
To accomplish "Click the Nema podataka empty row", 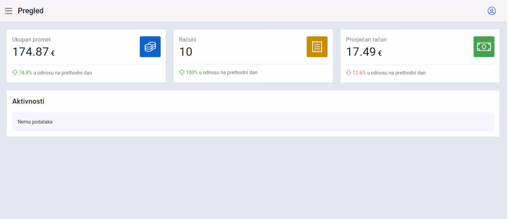I will (253, 122).
